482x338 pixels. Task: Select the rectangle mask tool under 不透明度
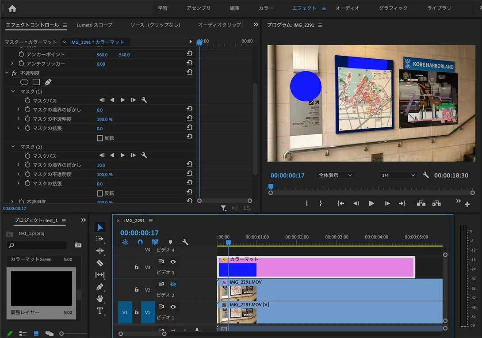pyautogui.click(x=36, y=82)
